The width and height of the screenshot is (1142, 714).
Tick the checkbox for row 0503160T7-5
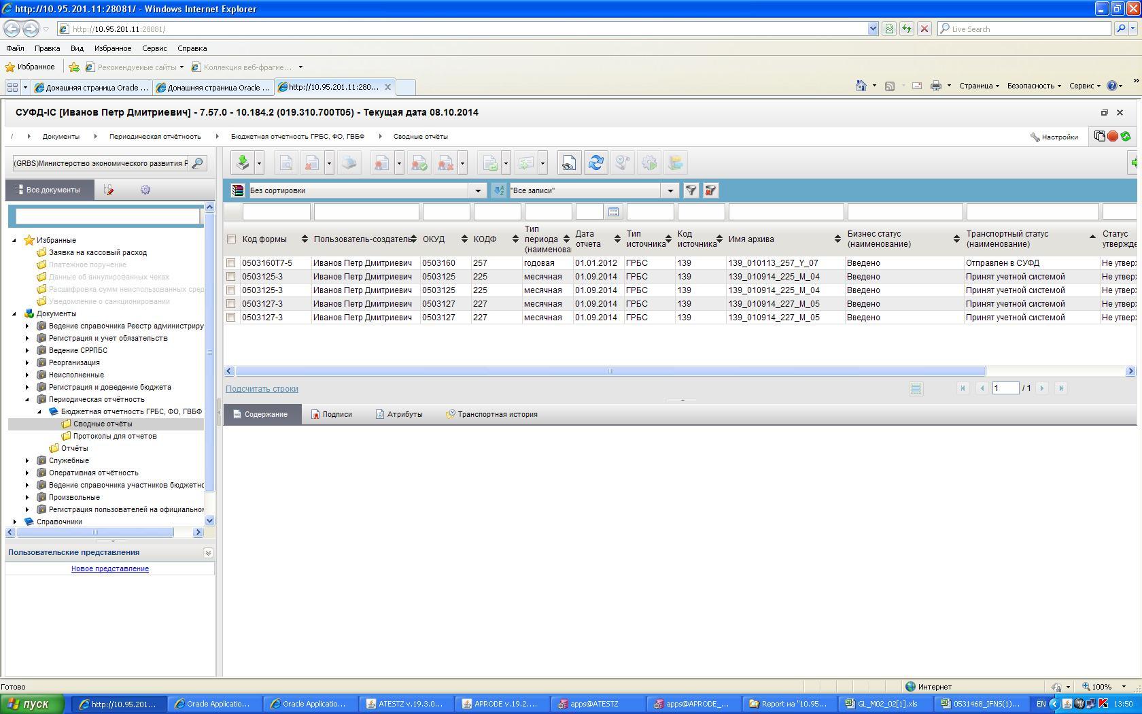(231, 263)
